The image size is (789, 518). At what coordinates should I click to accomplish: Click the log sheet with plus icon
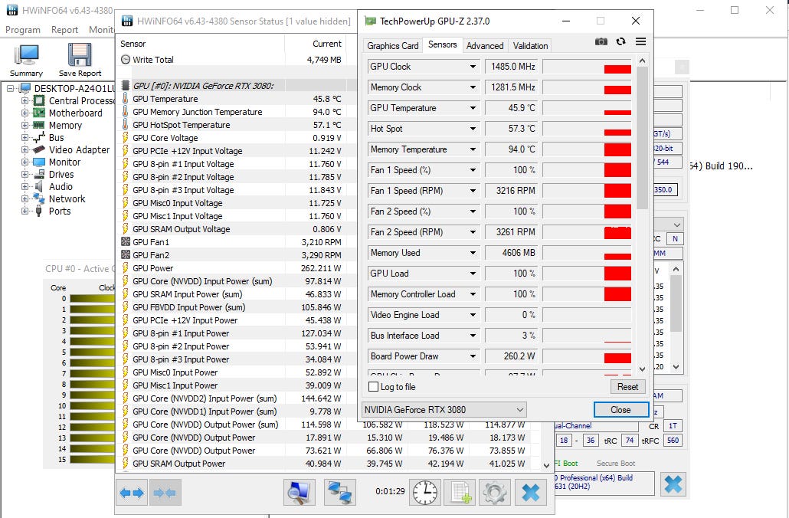460,492
